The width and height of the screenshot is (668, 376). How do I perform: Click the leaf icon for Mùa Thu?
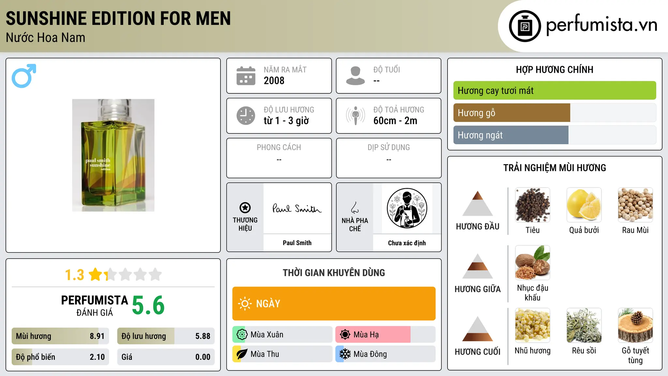[242, 354]
